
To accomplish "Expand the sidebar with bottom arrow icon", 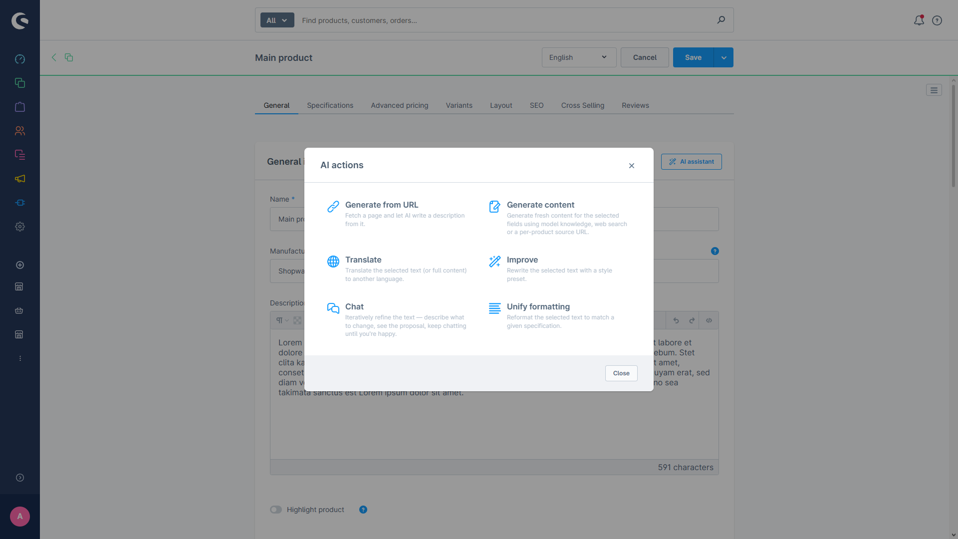I will (x=20, y=478).
